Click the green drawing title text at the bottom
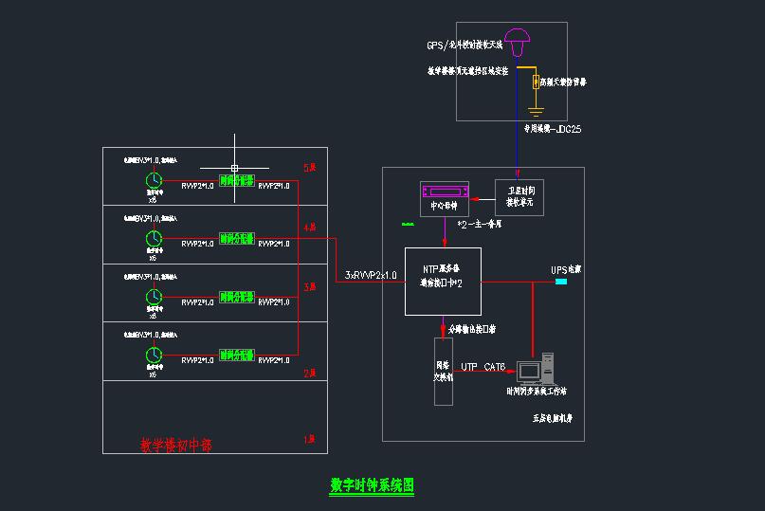This screenshot has width=765, height=511. point(372,485)
